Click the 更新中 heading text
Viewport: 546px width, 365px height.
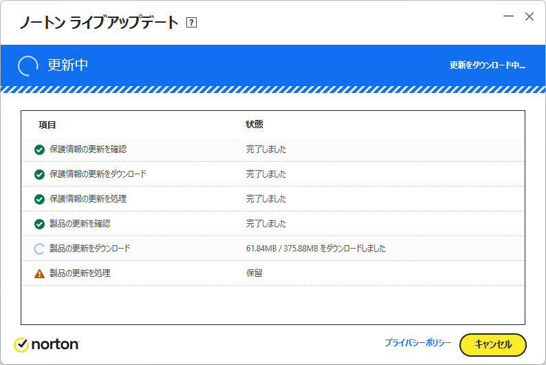68,65
